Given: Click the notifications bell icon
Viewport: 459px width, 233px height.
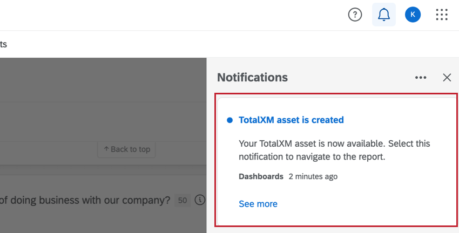Looking at the screenshot, I should point(384,15).
